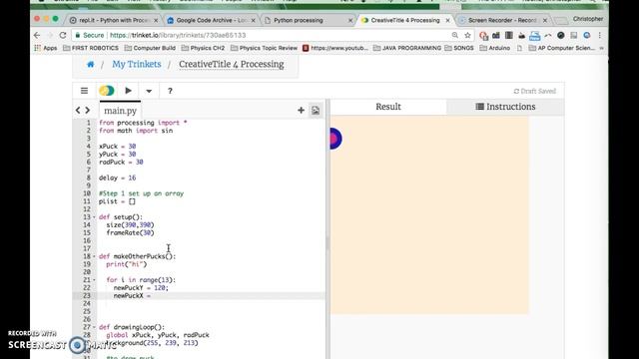Click CreativeTitle 4 Processing title
The height and width of the screenshot is (359, 639).
click(x=232, y=64)
